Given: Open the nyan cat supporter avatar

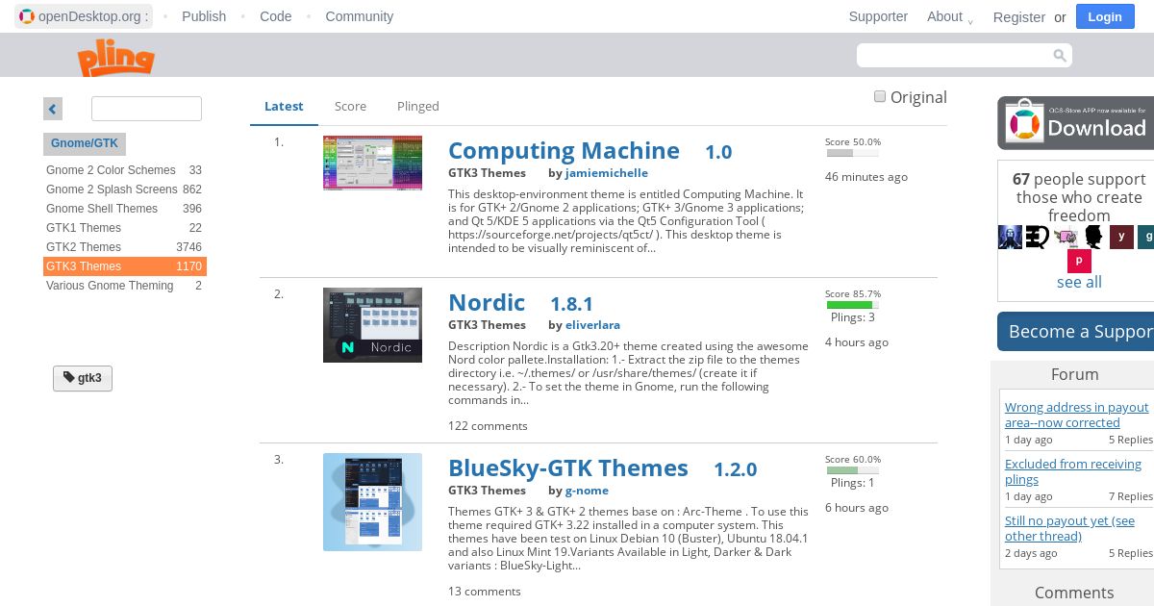Looking at the screenshot, I should pos(1066,237).
